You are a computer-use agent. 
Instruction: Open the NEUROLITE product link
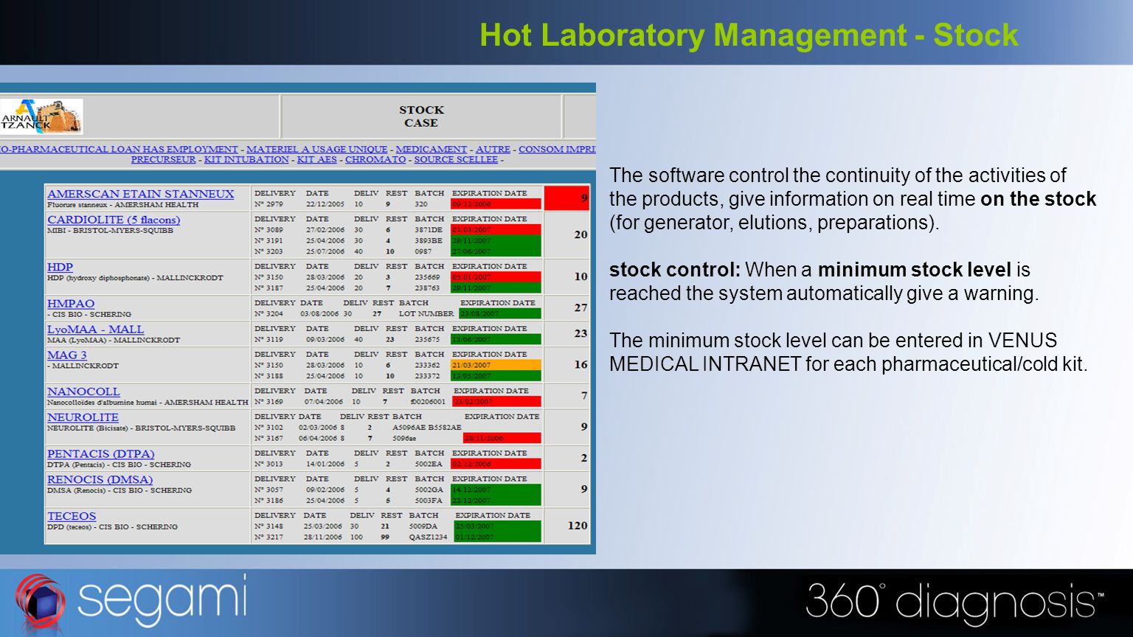(x=83, y=417)
